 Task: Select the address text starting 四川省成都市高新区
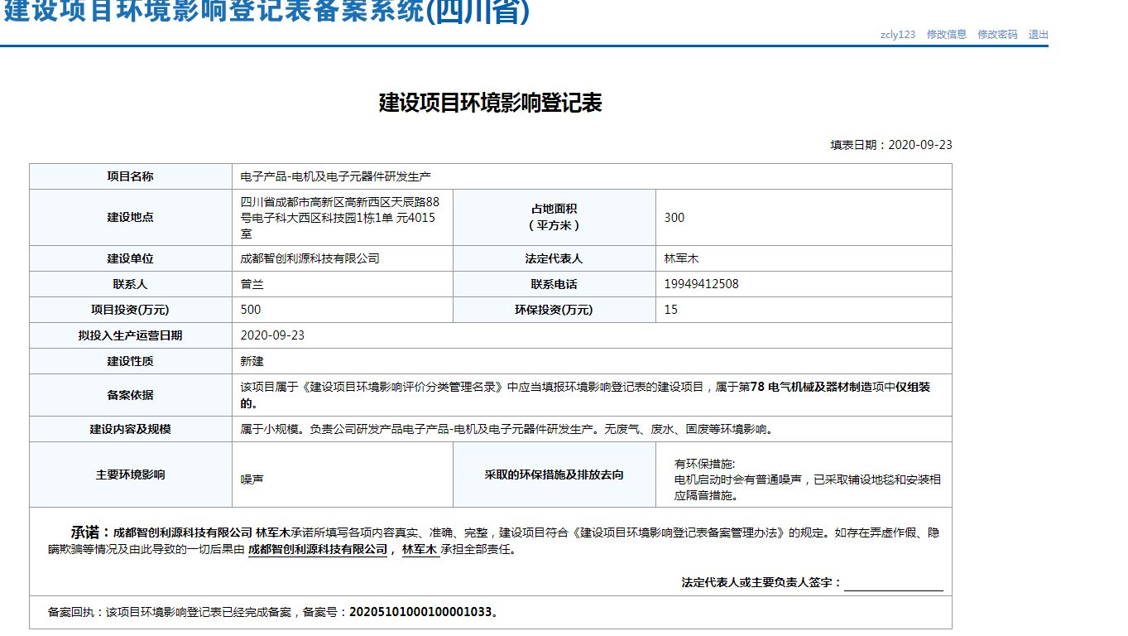click(340, 217)
